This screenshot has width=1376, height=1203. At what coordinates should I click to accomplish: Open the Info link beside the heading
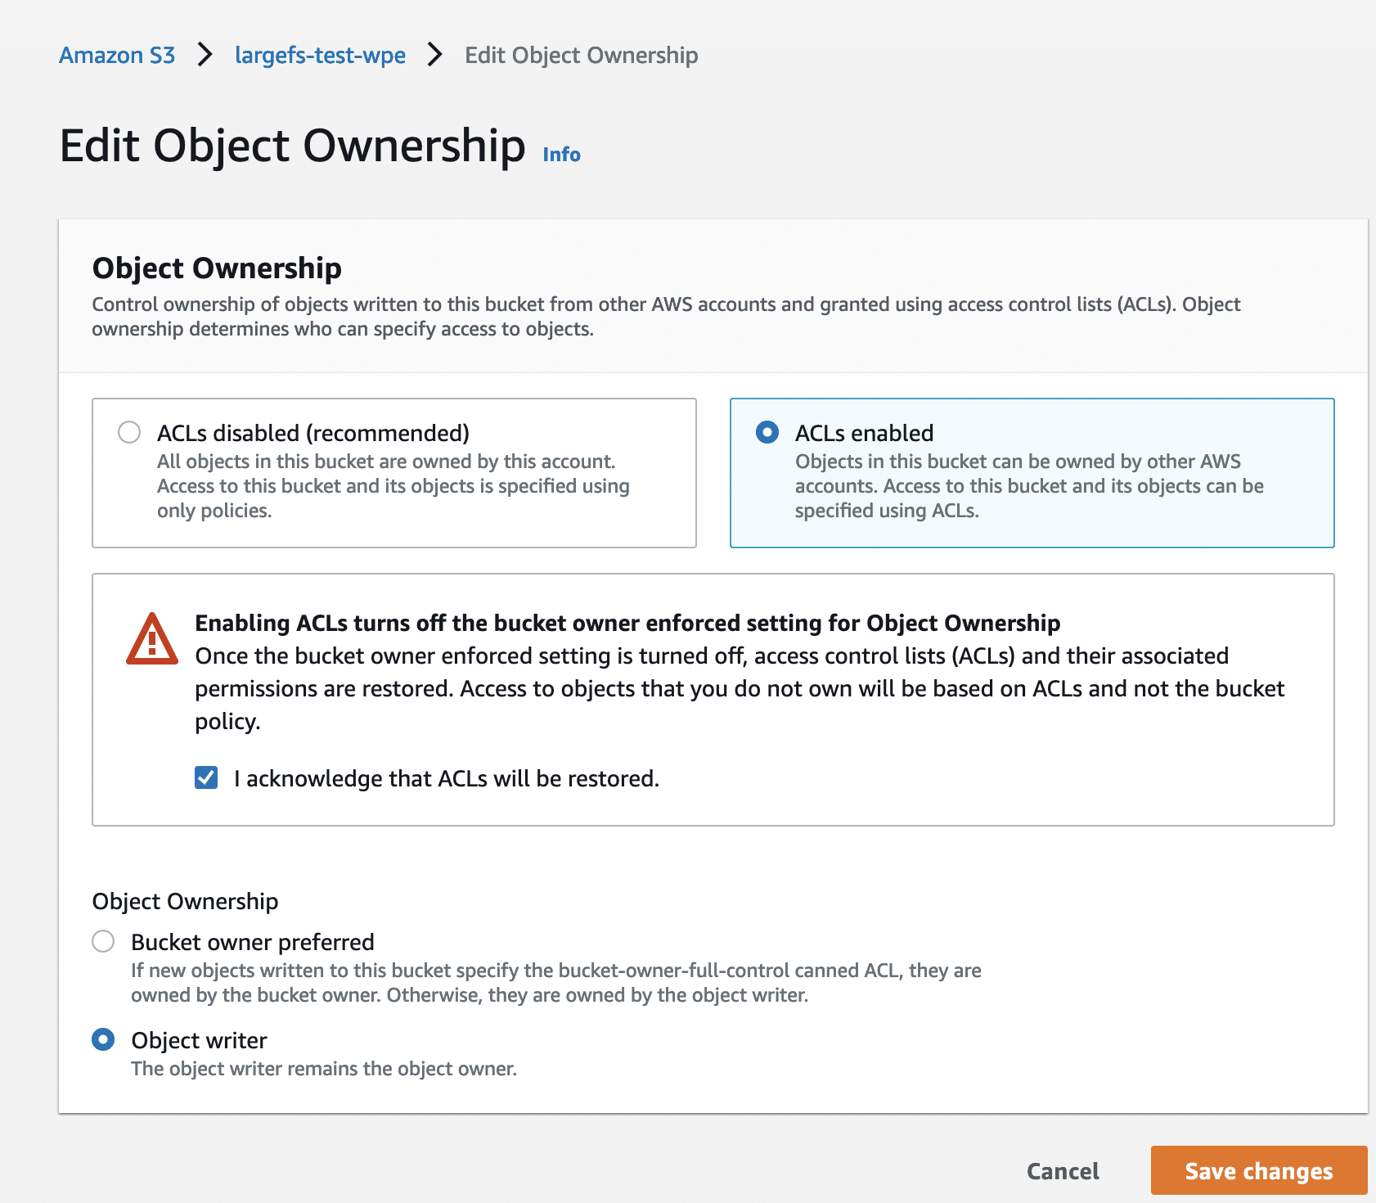tap(561, 155)
